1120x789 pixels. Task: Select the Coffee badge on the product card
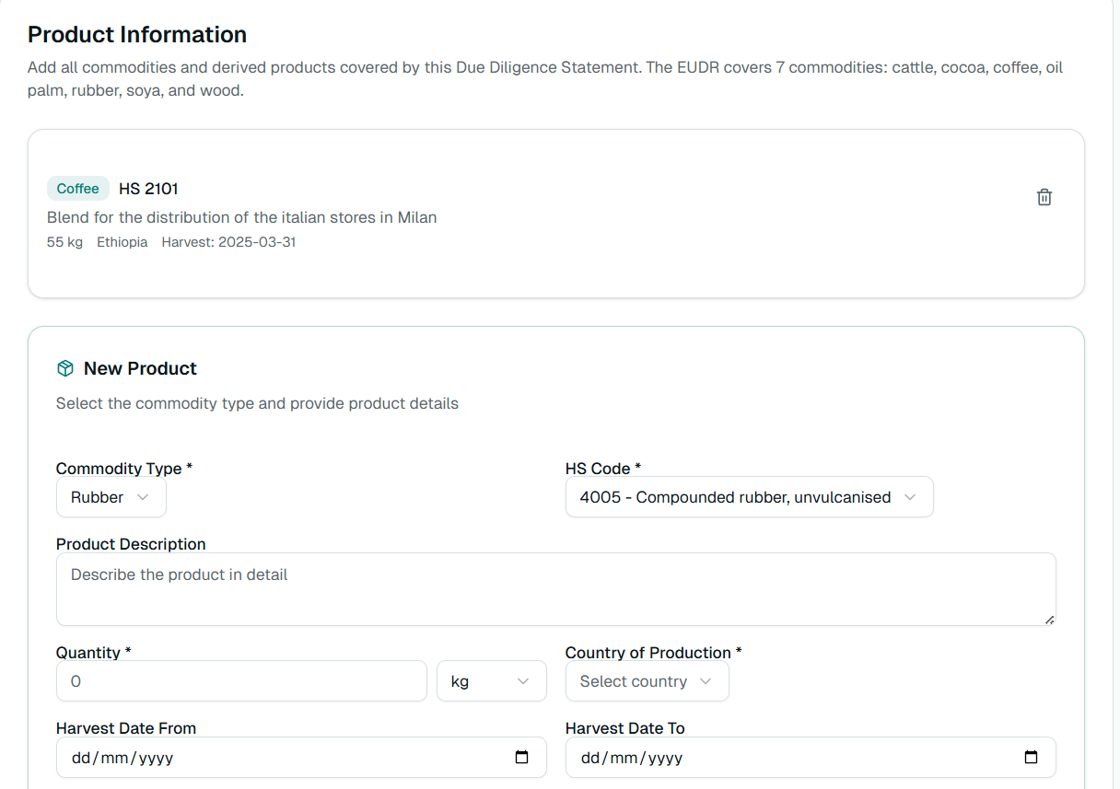point(77,188)
